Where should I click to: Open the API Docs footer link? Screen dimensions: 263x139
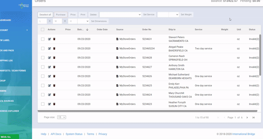56,134
